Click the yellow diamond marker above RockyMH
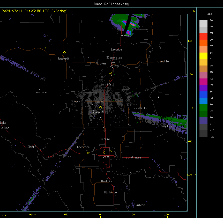The width and height of the screenshot is (223, 218). pos(65,53)
